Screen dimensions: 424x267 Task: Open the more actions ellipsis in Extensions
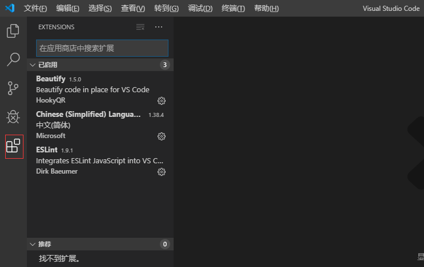[159, 27]
